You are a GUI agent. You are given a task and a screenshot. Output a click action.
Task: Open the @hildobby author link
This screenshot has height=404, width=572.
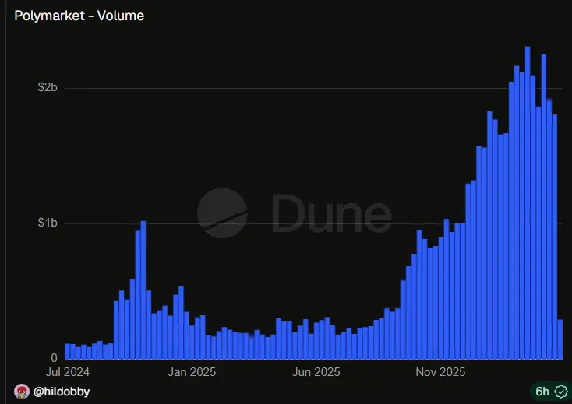tap(62, 392)
